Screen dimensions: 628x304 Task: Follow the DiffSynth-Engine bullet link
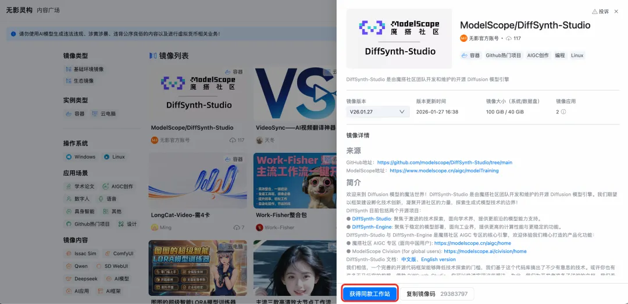point(372,227)
